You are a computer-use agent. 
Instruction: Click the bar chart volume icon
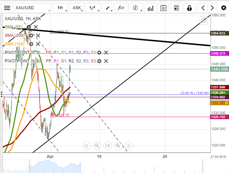pos(151,8)
